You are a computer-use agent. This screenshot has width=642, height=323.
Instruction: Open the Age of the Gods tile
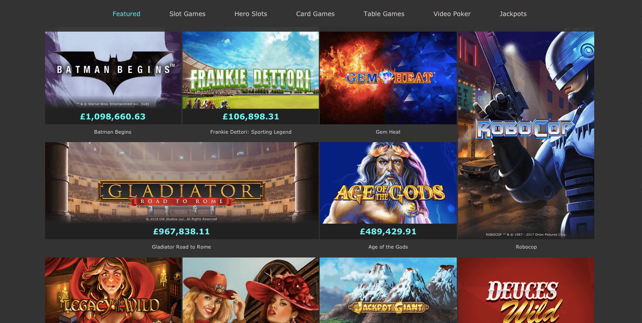[388, 183]
